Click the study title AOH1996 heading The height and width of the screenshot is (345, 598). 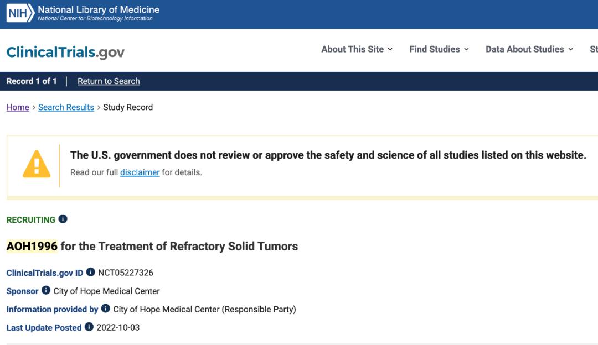click(152, 247)
